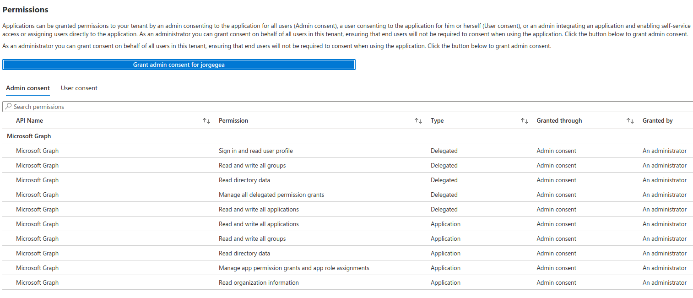Click Admin consent cell in Sign in row
693x298 pixels.
point(557,151)
